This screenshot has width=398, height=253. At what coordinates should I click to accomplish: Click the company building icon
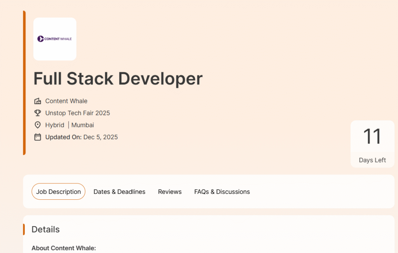click(38, 101)
